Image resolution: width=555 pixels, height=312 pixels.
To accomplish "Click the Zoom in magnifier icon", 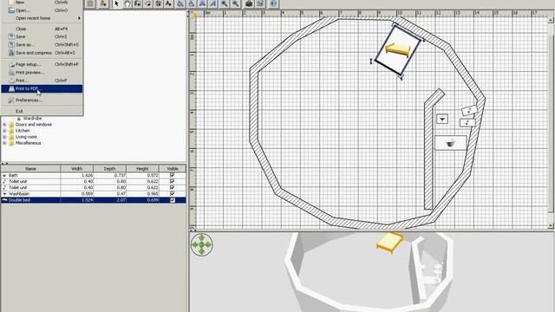I will [x=225, y=3].
